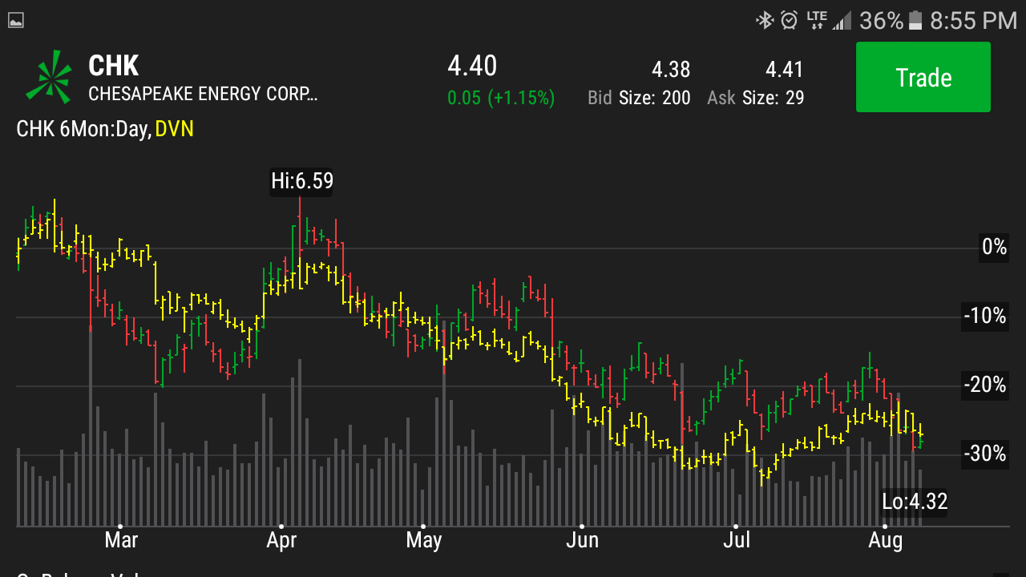Image resolution: width=1026 pixels, height=577 pixels.
Task: Tap the battery icon in status bar
Action: click(x=915, y=20)
